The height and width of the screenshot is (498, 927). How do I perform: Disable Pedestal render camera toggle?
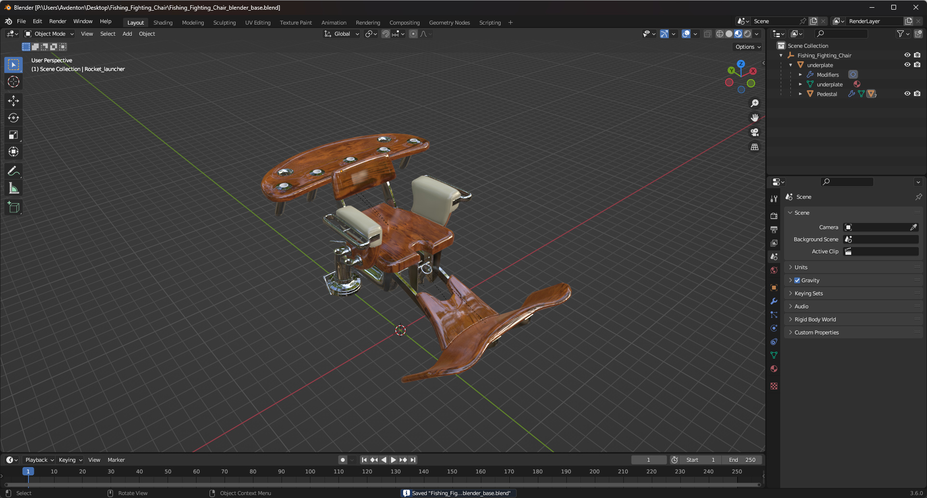[917, 94]
